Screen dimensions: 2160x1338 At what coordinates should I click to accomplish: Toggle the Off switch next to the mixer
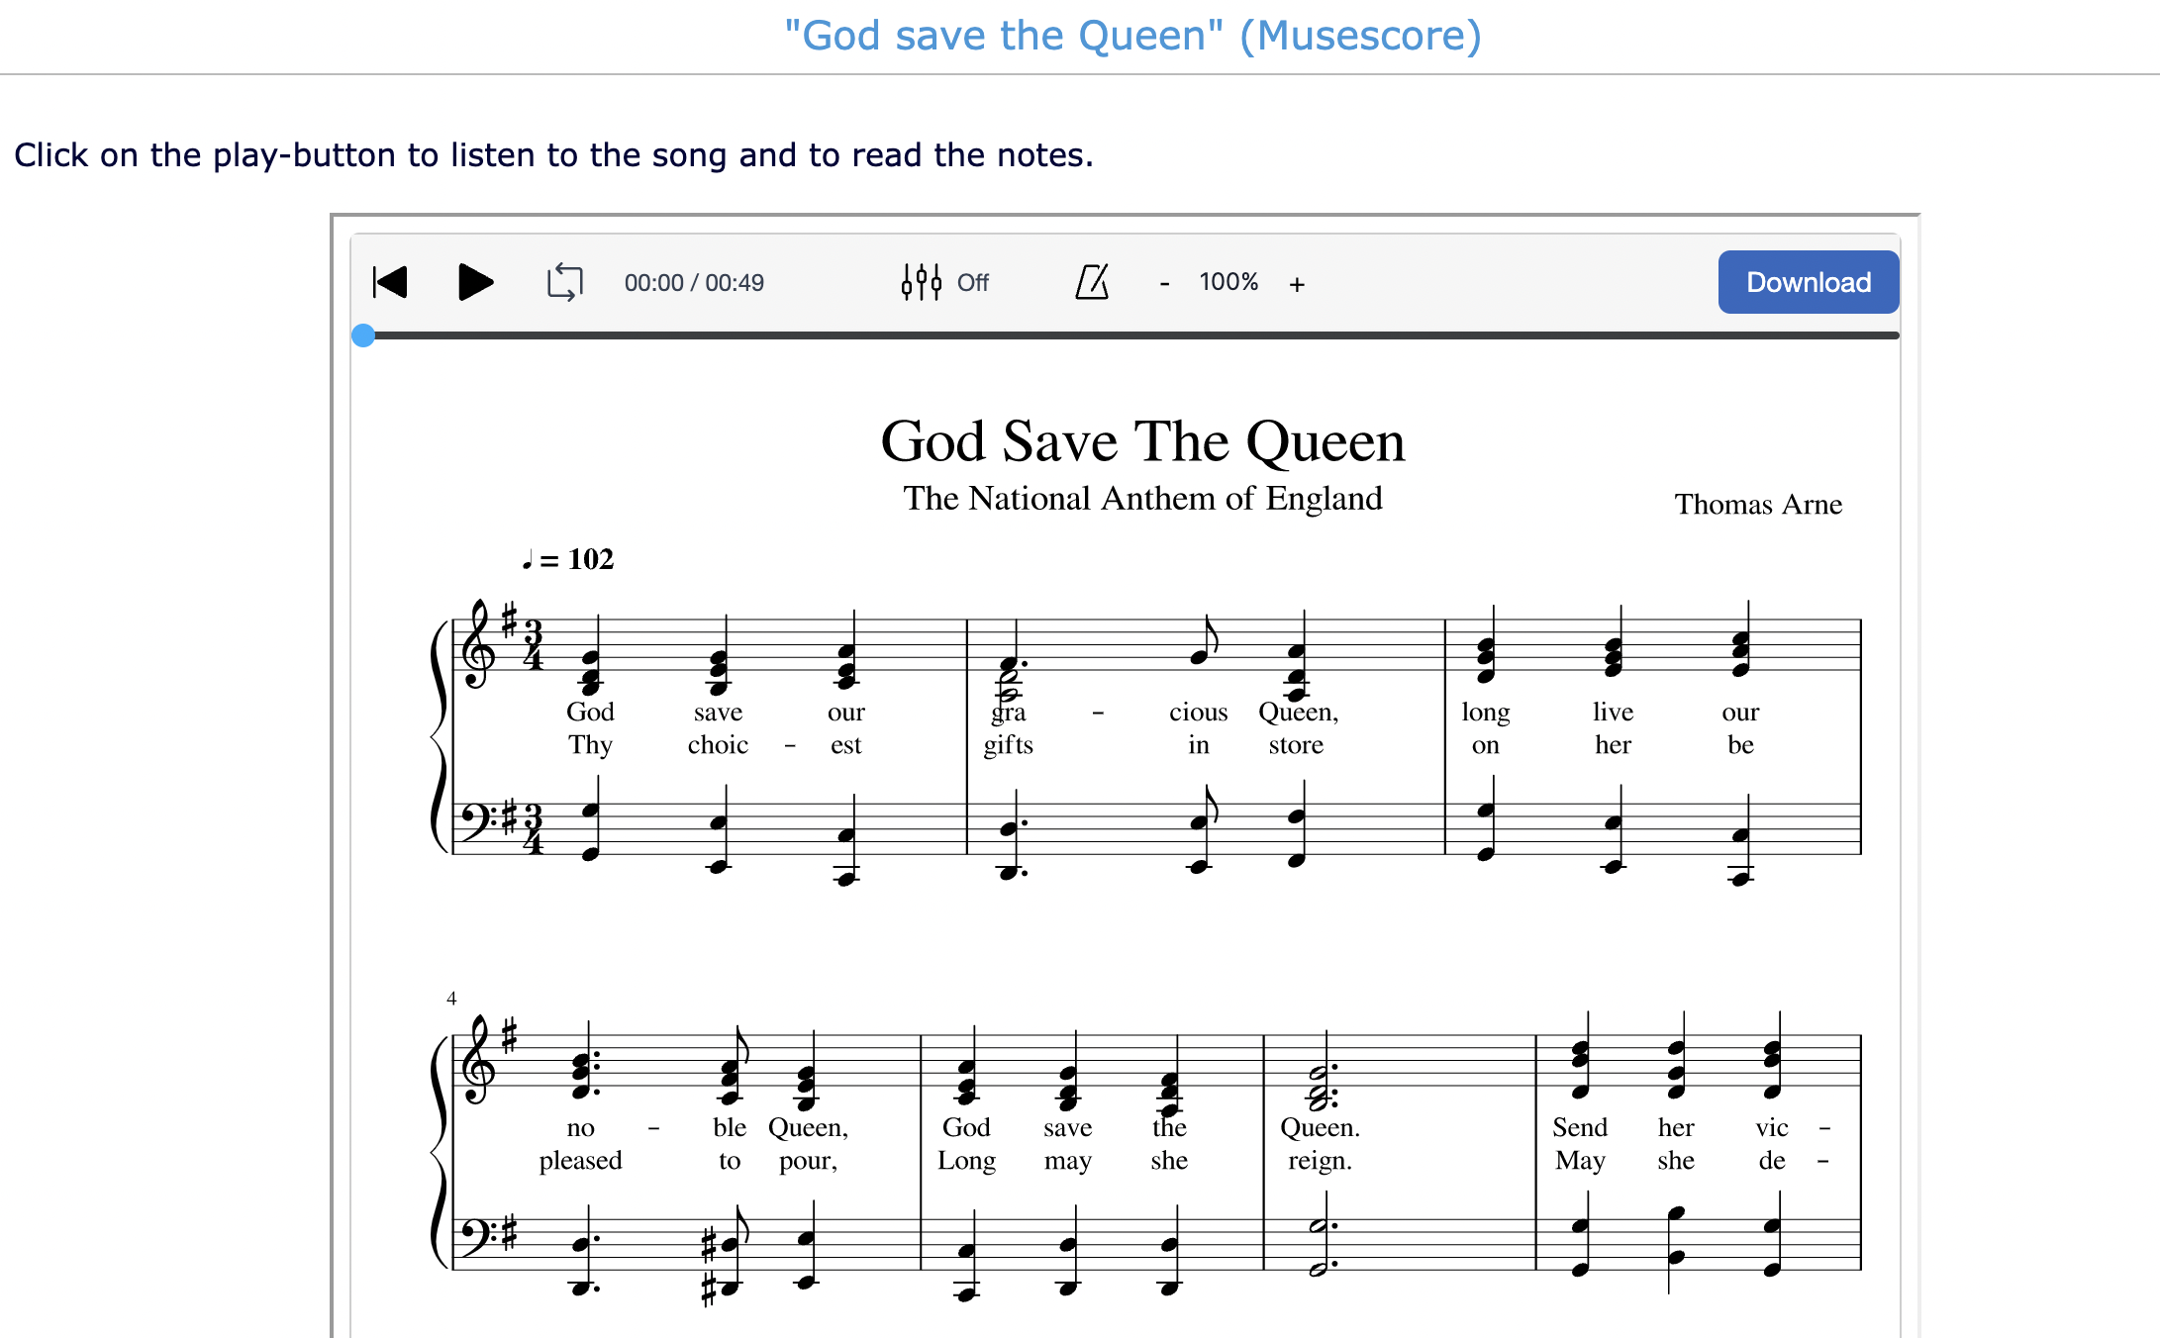971,282
